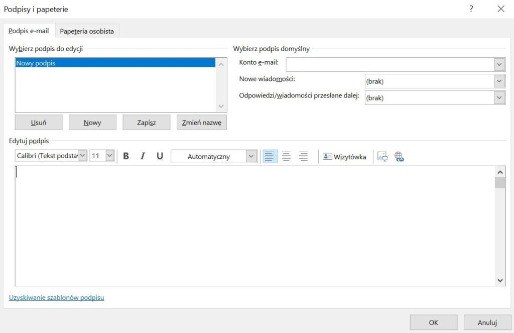
Task: Open the font size 11 dropdown
Action: [x=110, y=156]
